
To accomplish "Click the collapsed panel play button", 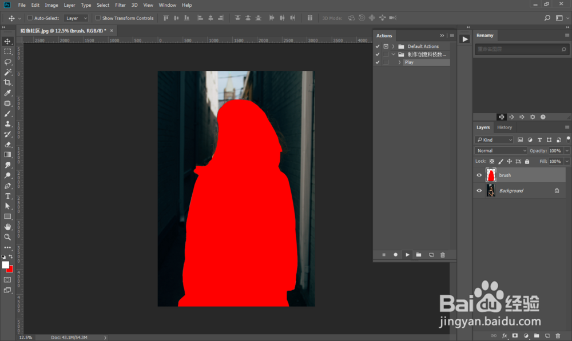I will [464, 39].
